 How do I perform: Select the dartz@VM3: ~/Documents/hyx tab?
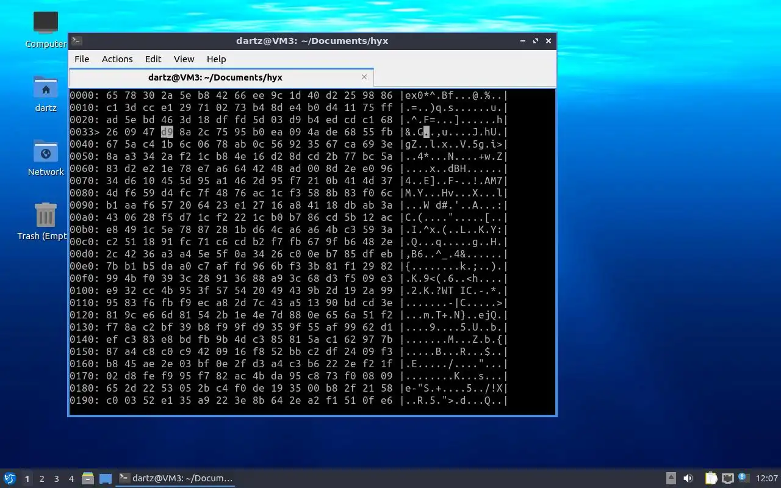click(x=221, y=77)
